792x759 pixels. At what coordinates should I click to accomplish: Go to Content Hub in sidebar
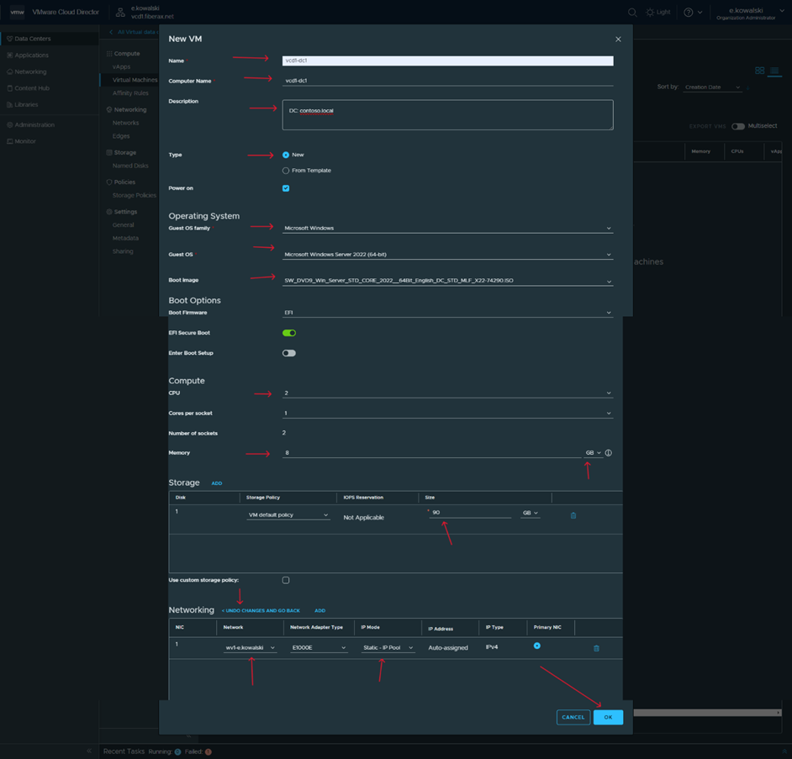click(x=32, y=88)
